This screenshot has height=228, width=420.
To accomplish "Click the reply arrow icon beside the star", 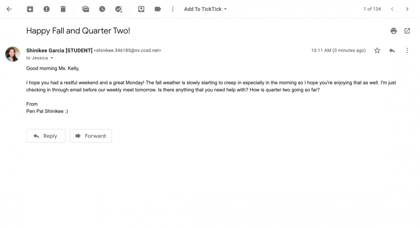I will tap(392, 51).
